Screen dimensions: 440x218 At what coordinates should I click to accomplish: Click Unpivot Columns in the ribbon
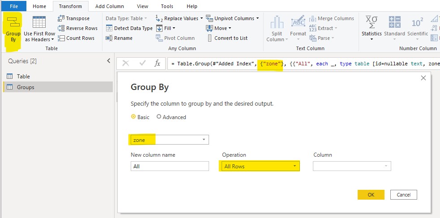click(x=232, y=18)
